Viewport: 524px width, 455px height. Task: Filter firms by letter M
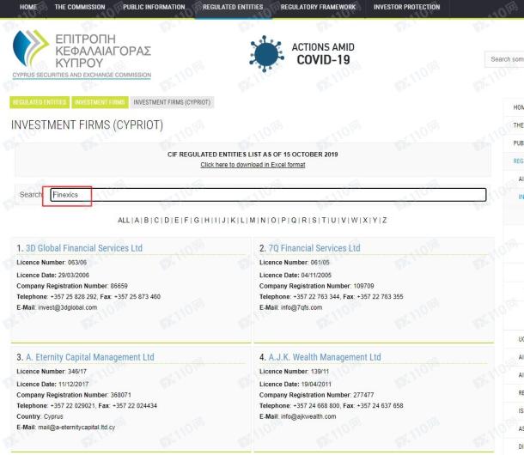click(253, 220)
